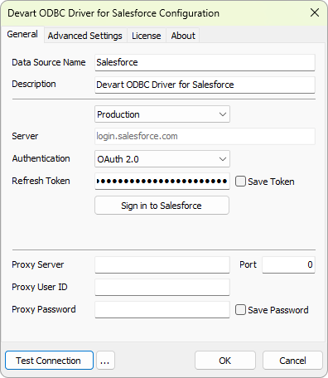Screen dimensions: 328x378
Task: Click the Proxy Password label
Action: [x=44, y=309]
